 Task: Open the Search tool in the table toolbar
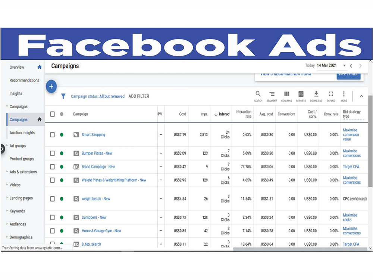click(258, 96)
